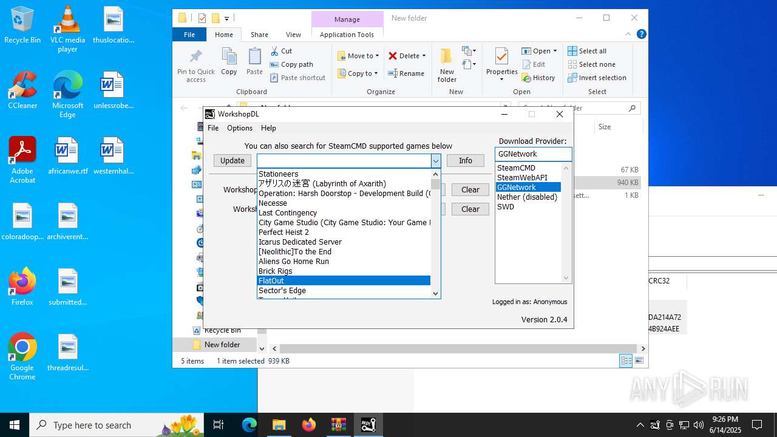Open Adobe Acrobat desktop shortcut
The image size is (777, 437).
click(x=22, y=160)
